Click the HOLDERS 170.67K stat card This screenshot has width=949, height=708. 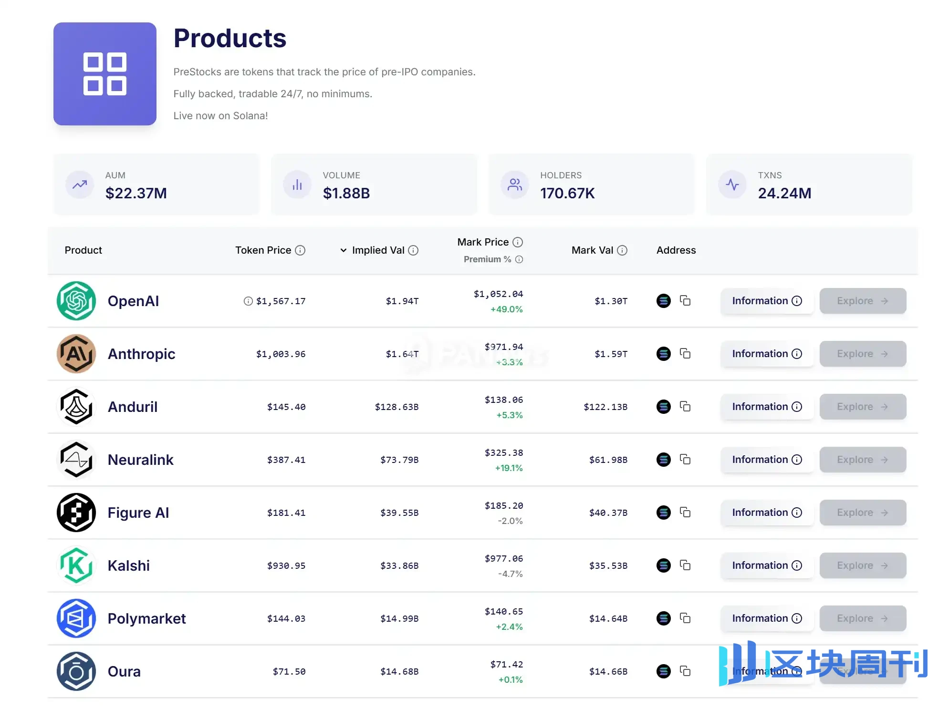coord(592,185)
